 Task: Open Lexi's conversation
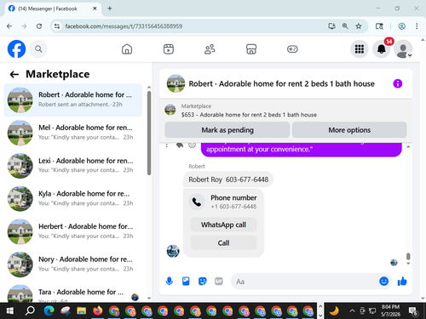click(73, 166)
